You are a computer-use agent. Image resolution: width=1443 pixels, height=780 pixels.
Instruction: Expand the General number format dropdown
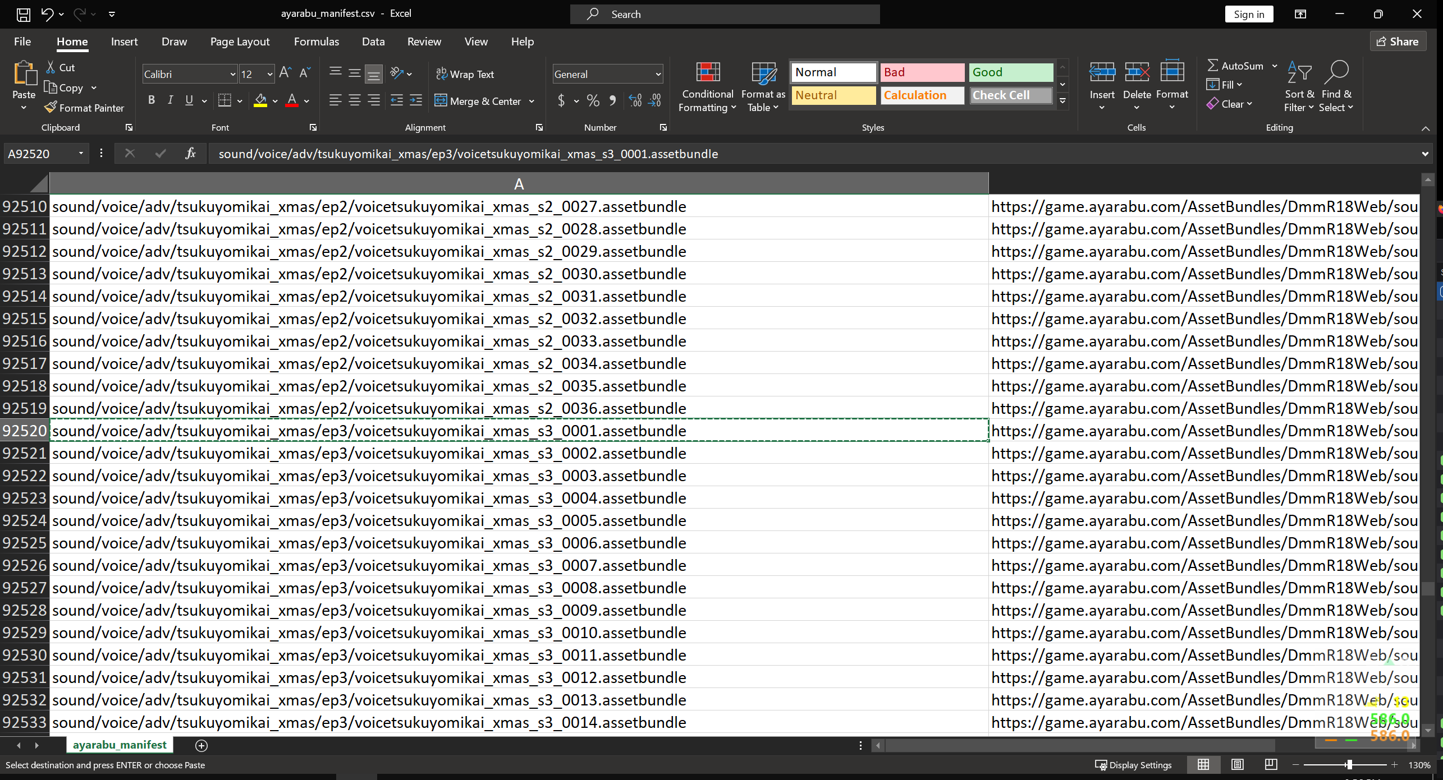pos(658,74)
